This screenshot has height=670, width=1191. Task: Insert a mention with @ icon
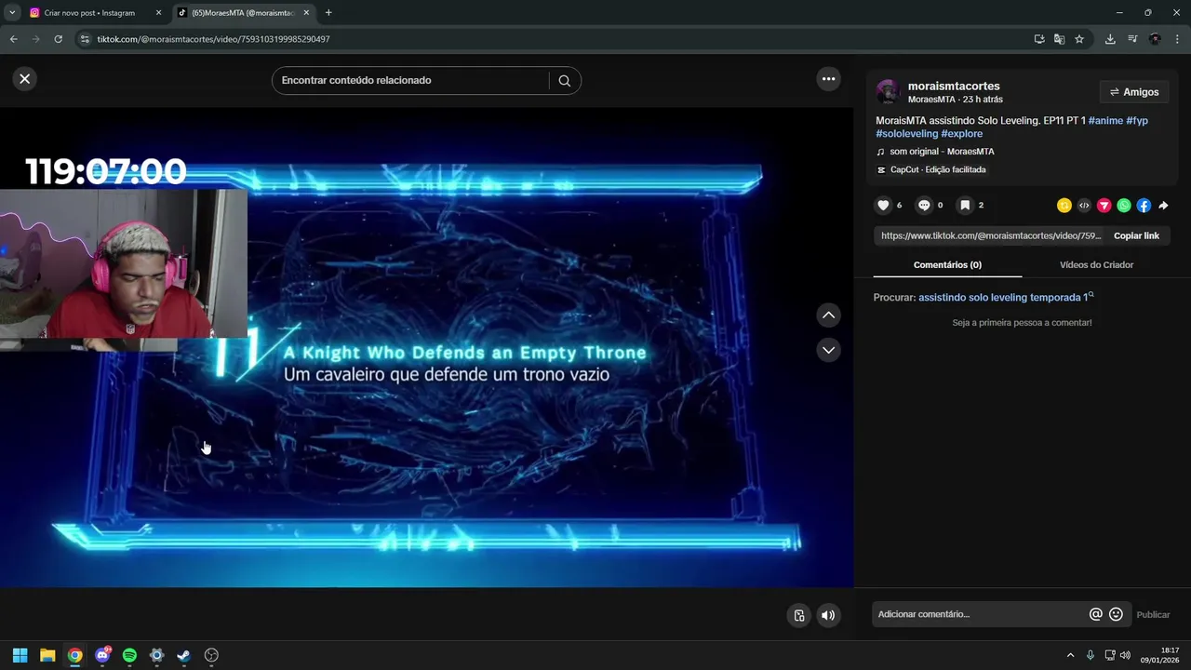[x=1096, y=614]
